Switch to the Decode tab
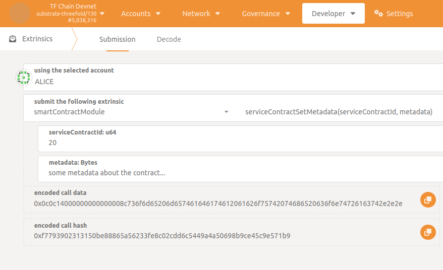The image size is (443, 270). (x=169, y=39)
